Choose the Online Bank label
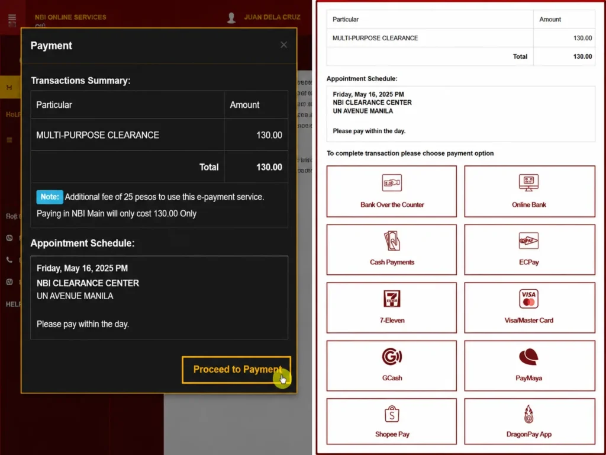This screenshot has width=606, height=455. (x=528, y=204)
